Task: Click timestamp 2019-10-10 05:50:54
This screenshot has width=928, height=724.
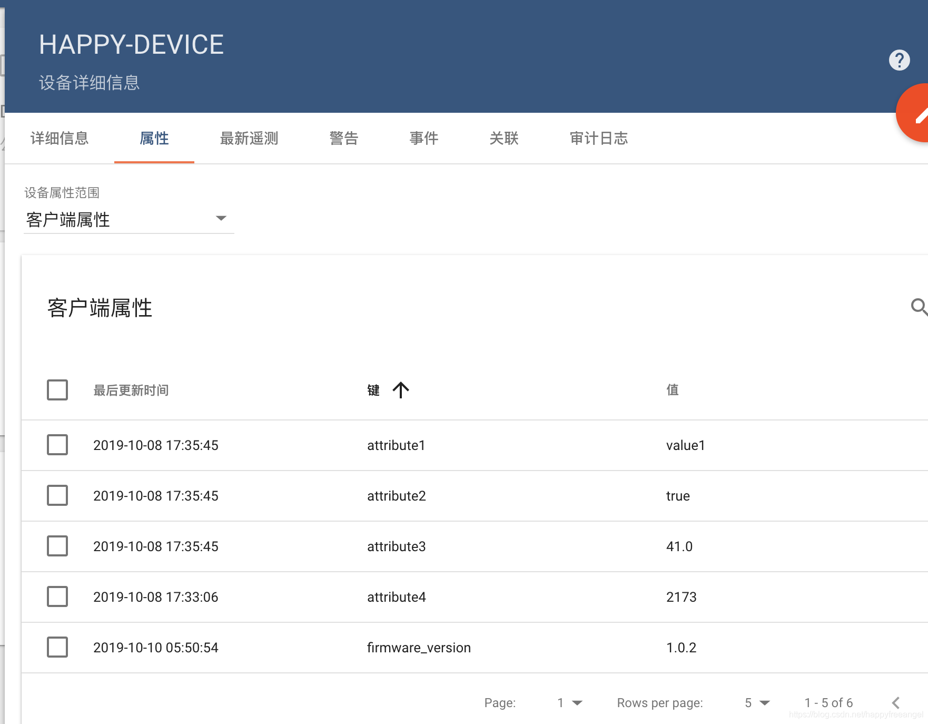Action: click(x=155, y=648)
